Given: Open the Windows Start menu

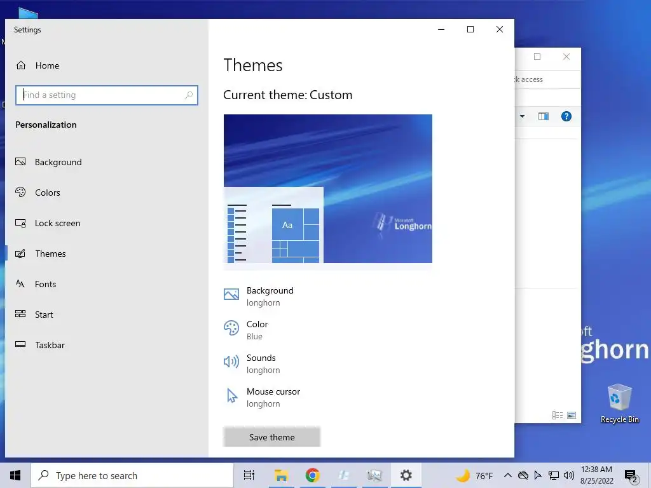Looking at the screenshot, I should coord(15,475).
